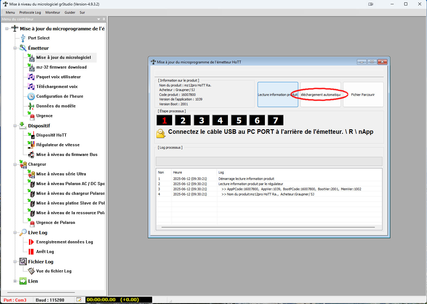This screenshot has height=304, width=427.
Task: Click the Port Select USB icon
Action: click(23, 38)
